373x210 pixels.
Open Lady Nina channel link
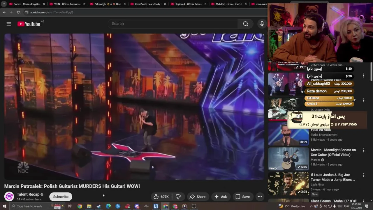317,185
